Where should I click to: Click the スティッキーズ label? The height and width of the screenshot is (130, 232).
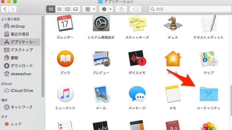tap(137, 37)
